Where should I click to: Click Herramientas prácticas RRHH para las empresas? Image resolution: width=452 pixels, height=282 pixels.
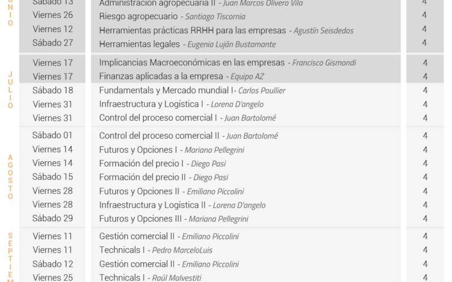pyautogui.click(x=193, y=30)
